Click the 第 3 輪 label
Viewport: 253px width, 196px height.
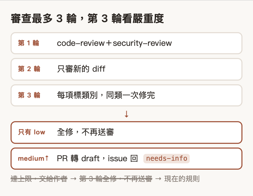[x=29, y=95]
